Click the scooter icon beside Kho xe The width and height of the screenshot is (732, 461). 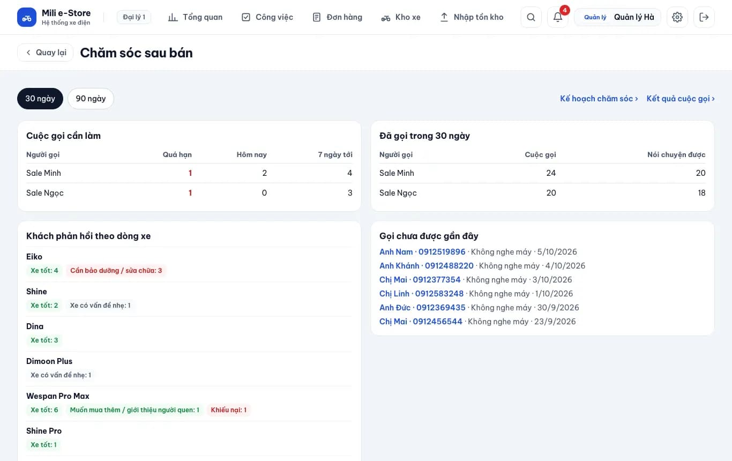tap(386, 18)
